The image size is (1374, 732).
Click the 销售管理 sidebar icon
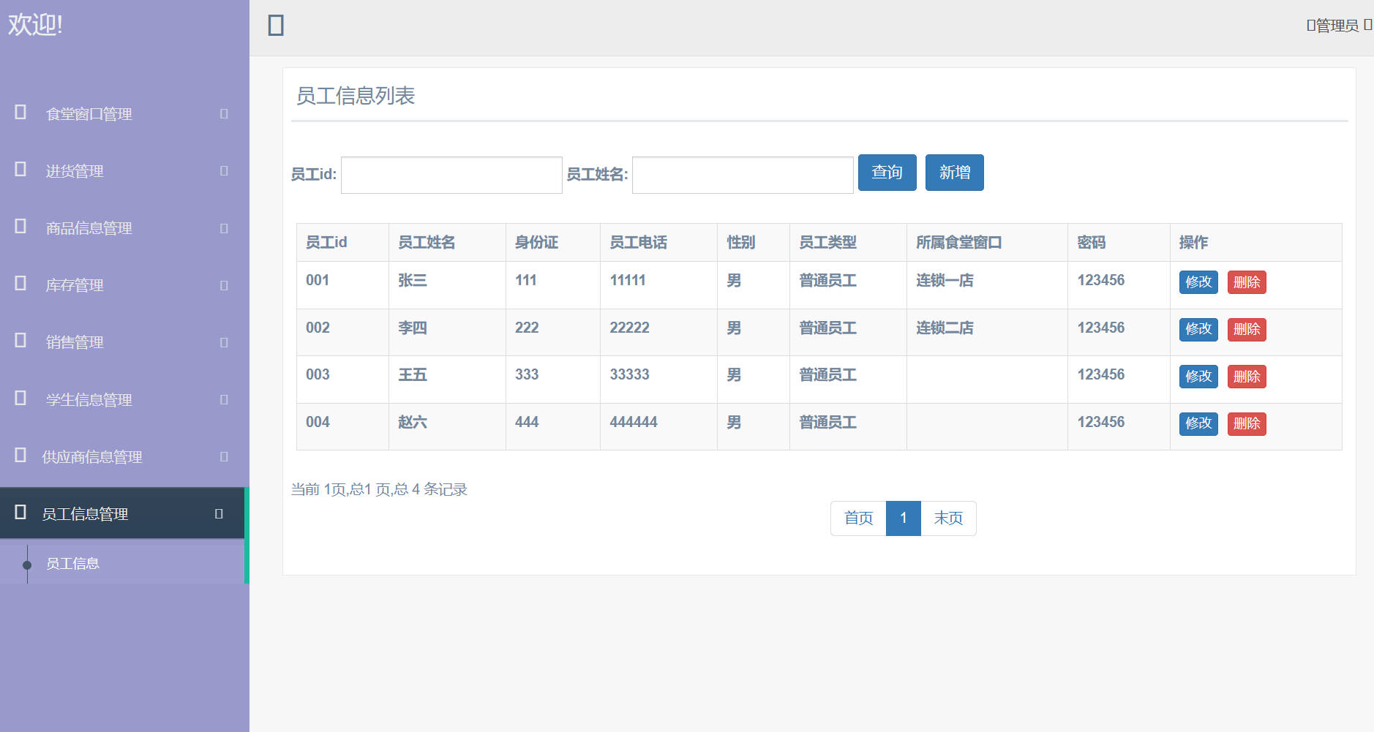click(x=20, y=342)
